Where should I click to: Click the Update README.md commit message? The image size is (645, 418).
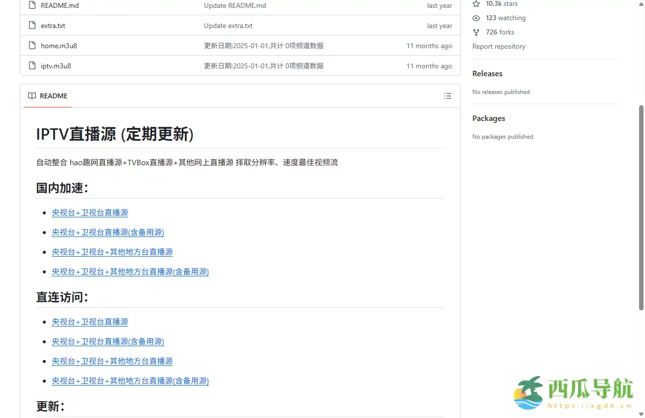[235, 5]
